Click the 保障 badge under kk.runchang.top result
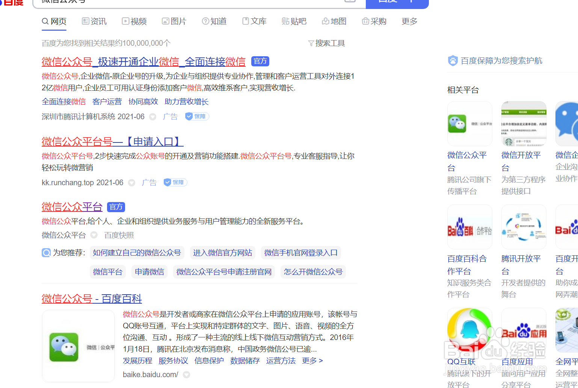578x388 pixels. coord(175,182)
